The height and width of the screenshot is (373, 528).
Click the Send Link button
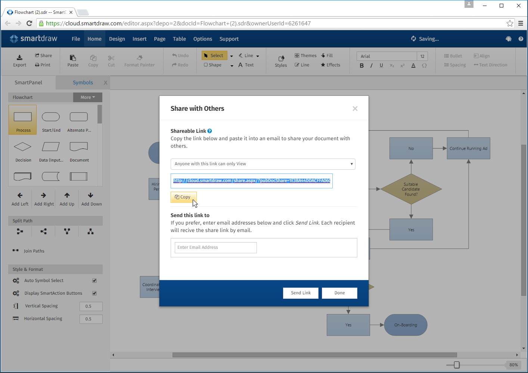pos(301,293)
